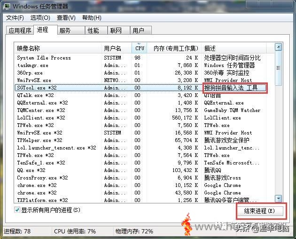
Task: Select TPWeb.exe *32 with 7,564 K memory
Action: (140, 155)
